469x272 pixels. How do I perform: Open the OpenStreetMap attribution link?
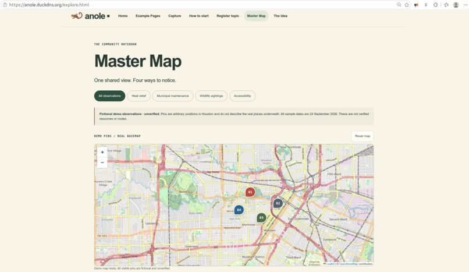(348, 264)
